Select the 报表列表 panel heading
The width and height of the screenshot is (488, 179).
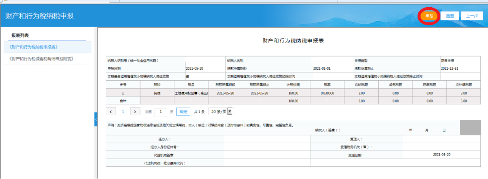tap(20, 35)
